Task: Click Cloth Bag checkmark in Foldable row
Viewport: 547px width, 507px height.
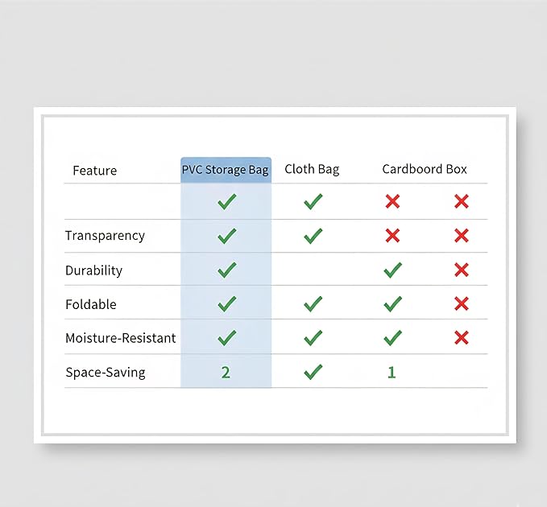Action: pyautogui.click(x=313, y=304)
